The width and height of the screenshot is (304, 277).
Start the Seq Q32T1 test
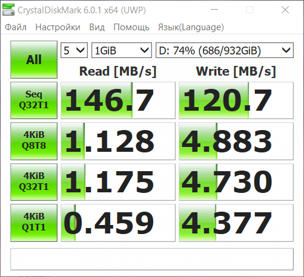[34, 100]
